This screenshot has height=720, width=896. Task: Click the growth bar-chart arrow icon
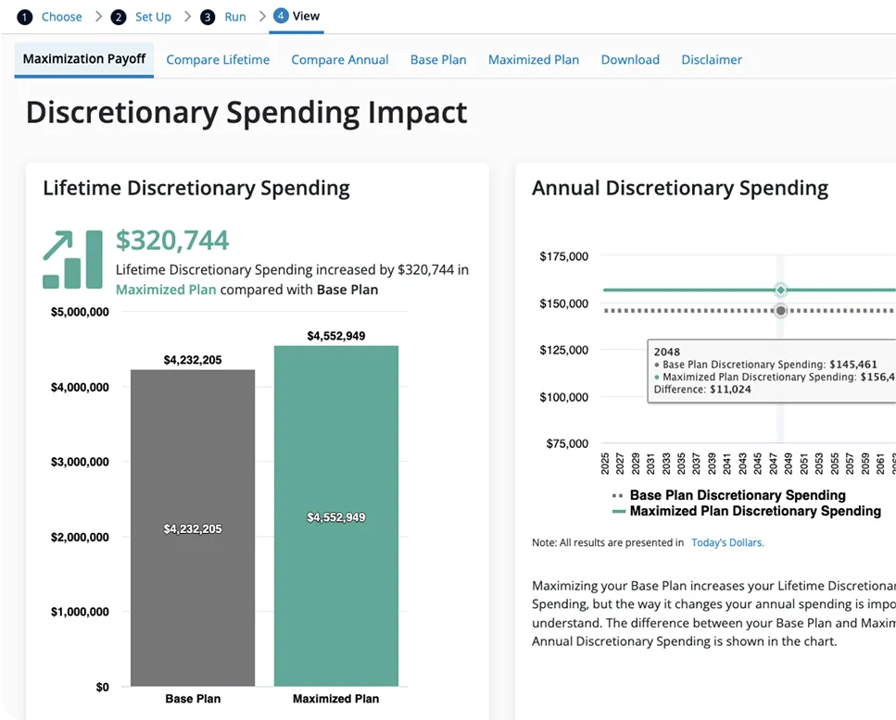pos(72,259)
